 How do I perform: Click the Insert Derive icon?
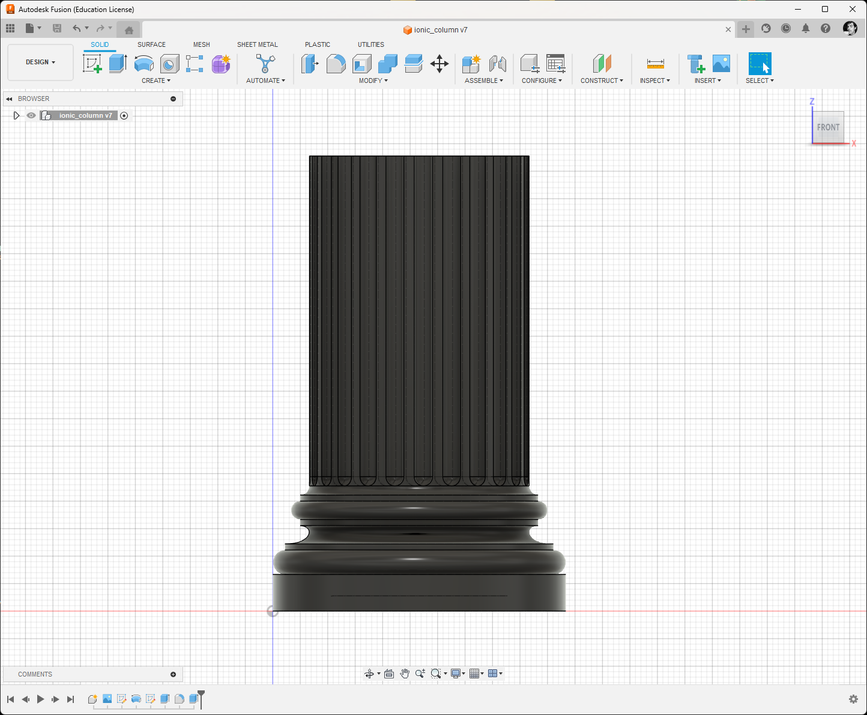(x=696, y=64)
